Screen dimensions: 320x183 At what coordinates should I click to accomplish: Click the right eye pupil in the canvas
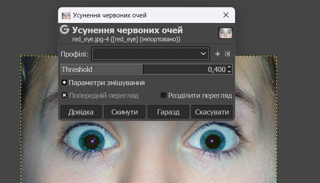(x=212, y=141)
